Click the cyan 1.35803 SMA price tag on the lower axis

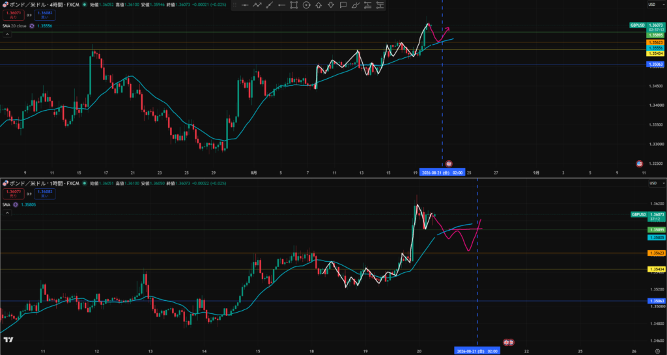[x=655, y=238]
